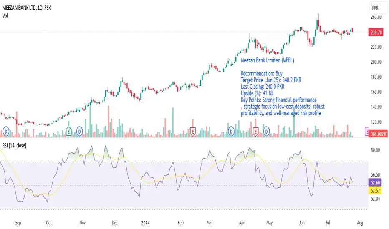Click the Sep label on time axis
Screen dimensions: 389x229
18,223
